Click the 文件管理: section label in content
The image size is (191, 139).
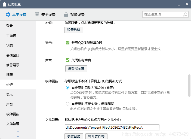pos(52,120)
